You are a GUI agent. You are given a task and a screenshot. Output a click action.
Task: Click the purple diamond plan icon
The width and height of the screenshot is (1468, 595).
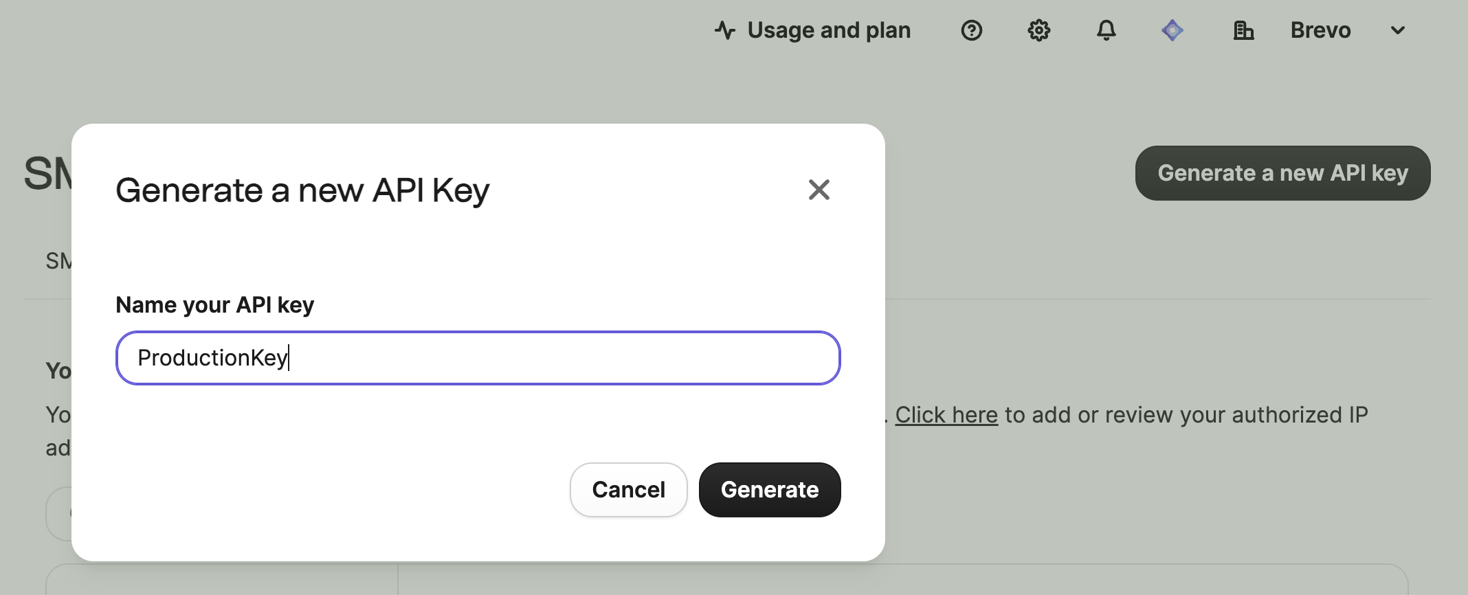[x=1172, y=30]
